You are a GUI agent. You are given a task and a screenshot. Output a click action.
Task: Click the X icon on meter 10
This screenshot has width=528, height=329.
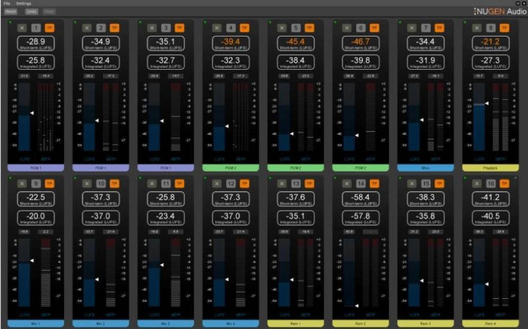(87, 184)
